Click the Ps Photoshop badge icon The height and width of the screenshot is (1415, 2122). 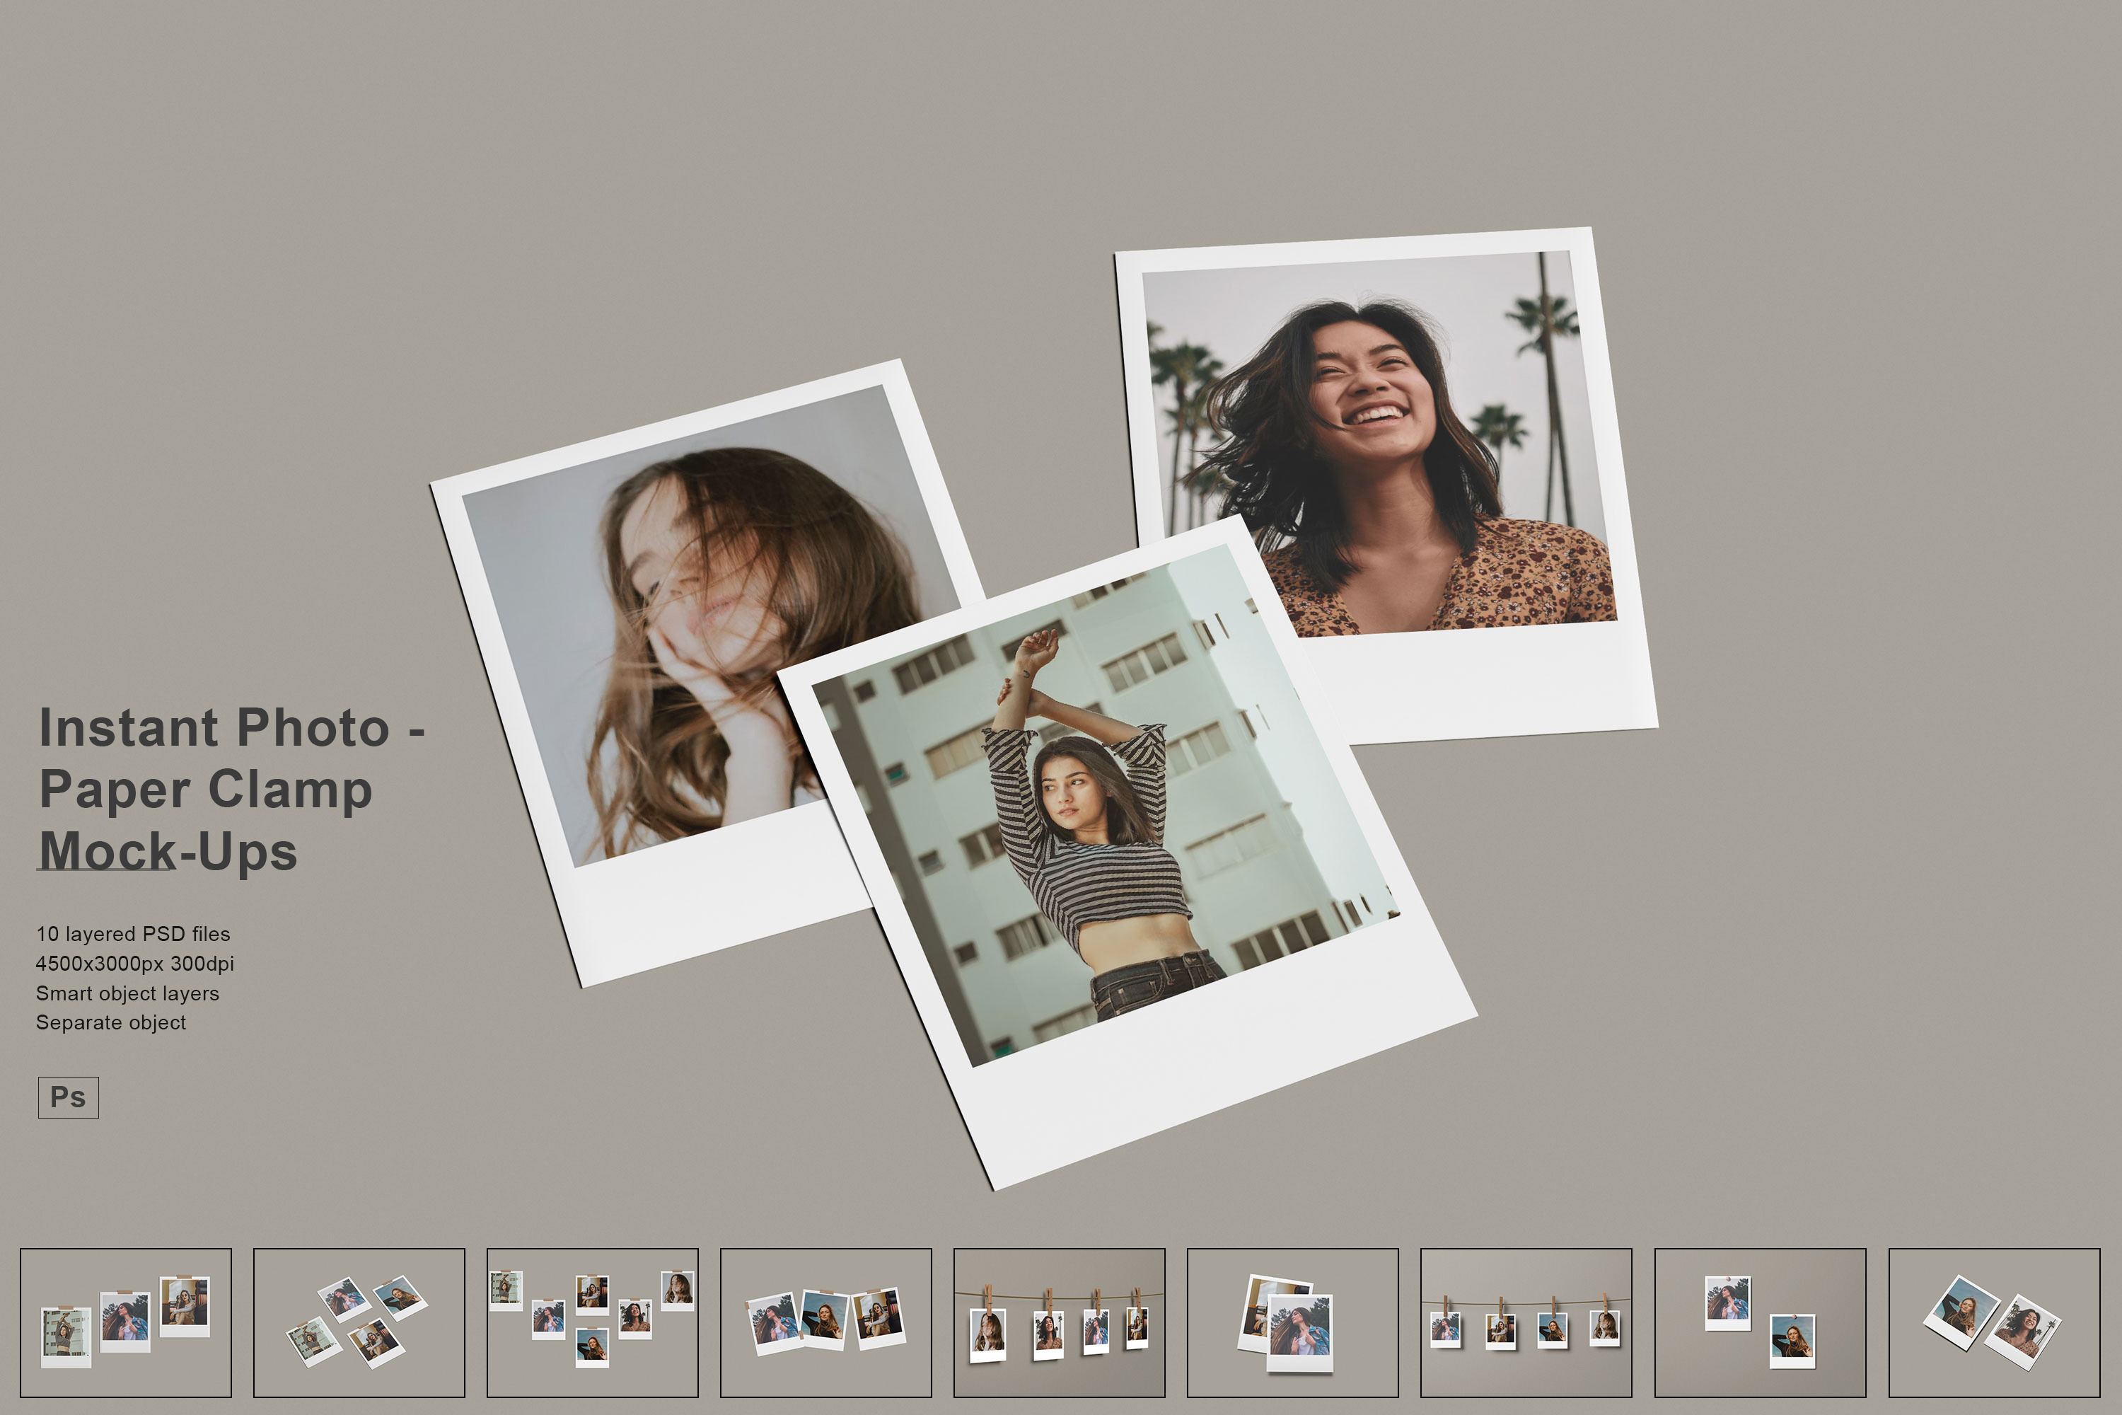click(69, 1097)
